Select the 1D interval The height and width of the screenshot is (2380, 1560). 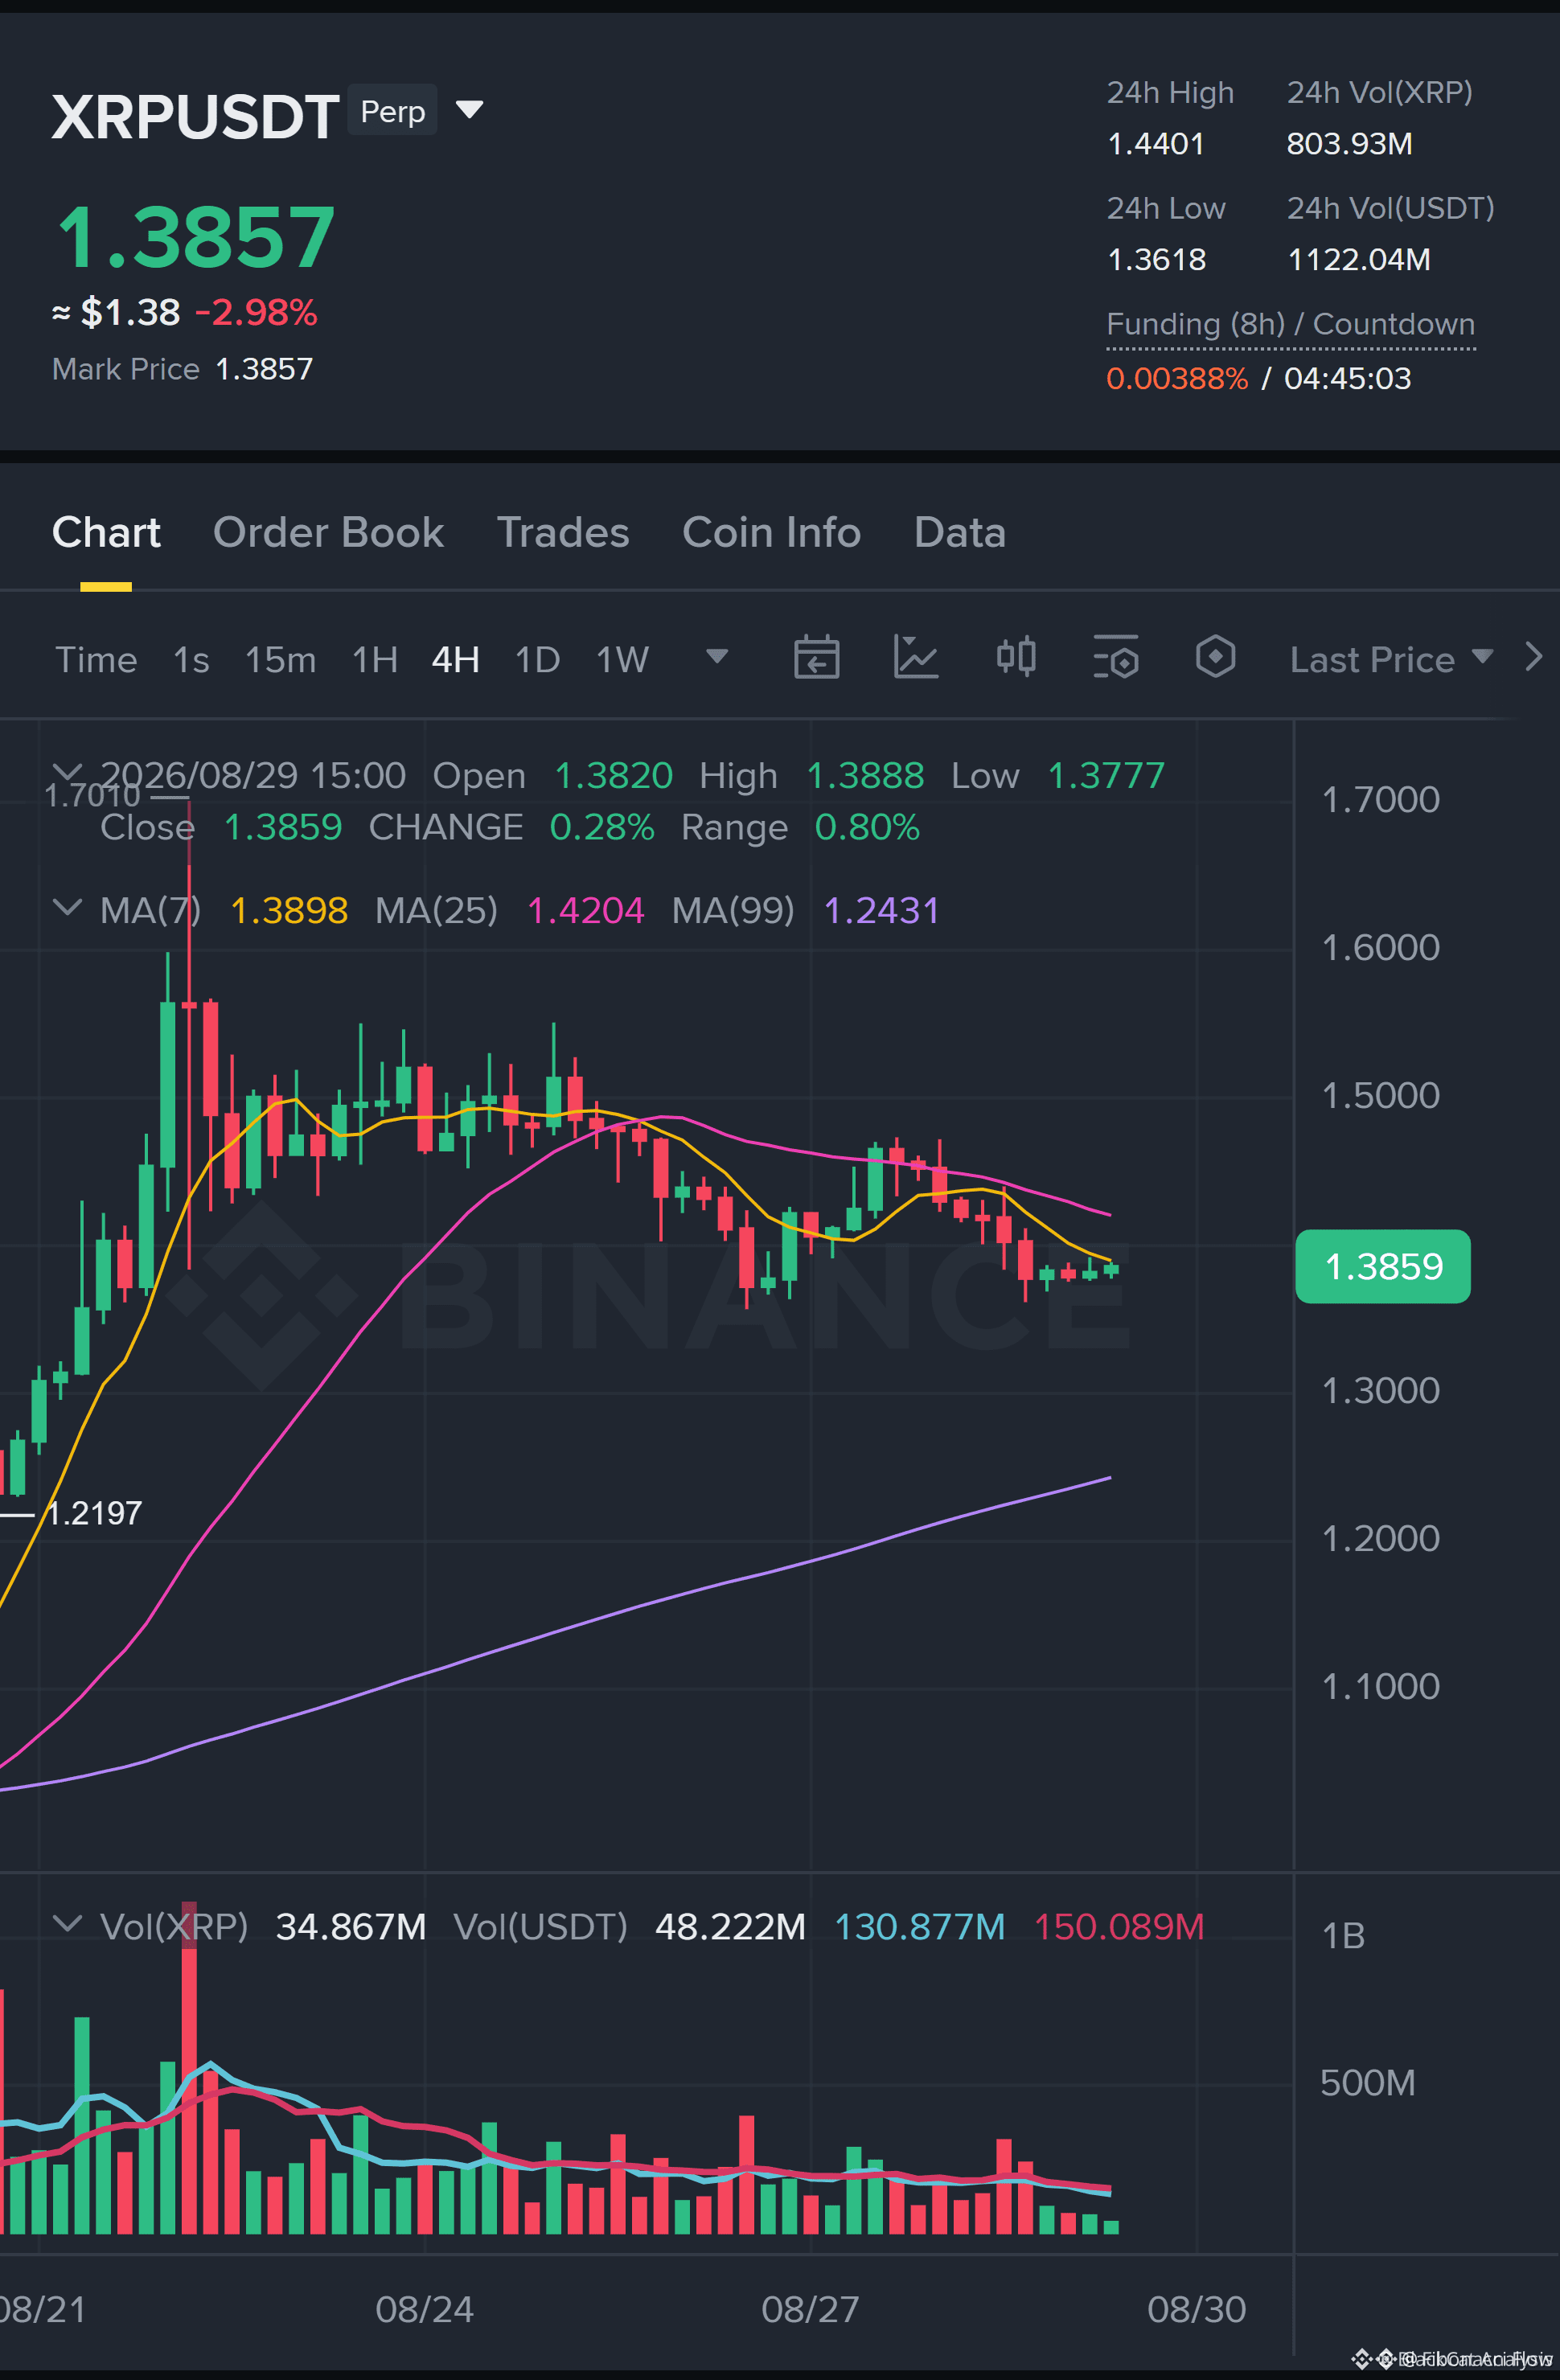point(537,659)
